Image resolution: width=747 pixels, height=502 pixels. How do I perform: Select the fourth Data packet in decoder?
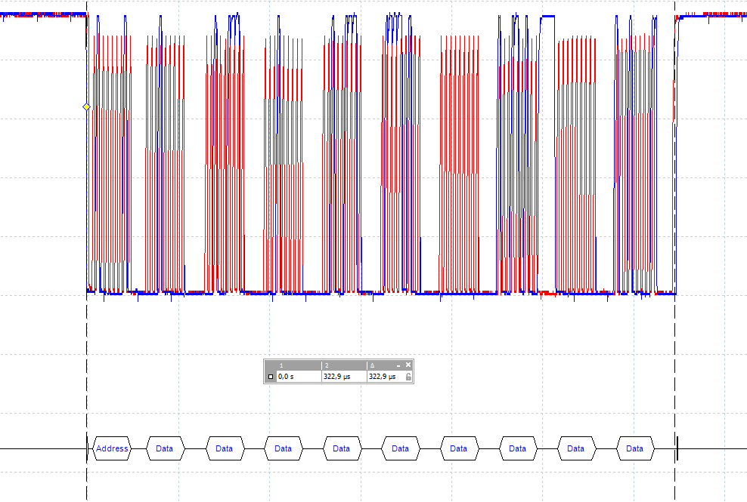tap(341, 448)
